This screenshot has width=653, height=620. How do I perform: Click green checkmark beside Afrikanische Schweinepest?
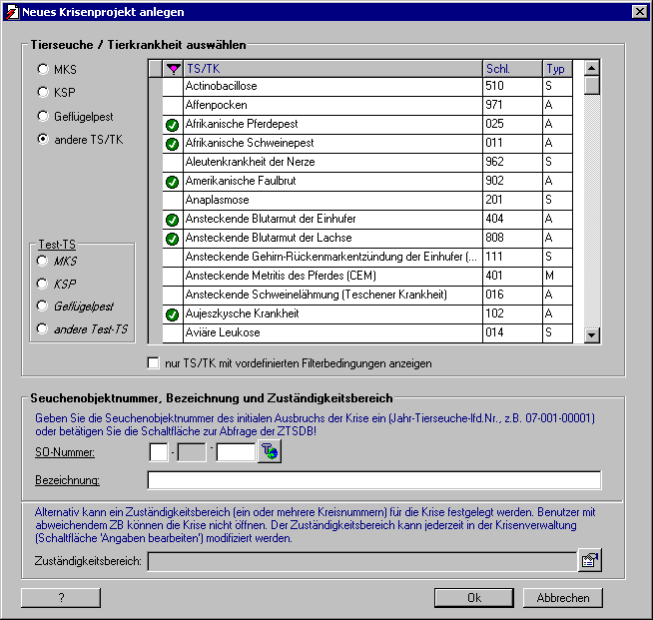pyautogui.click(x=172, y=144)
